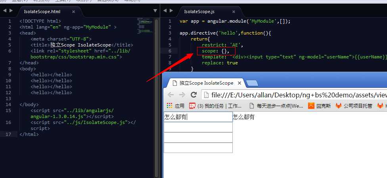Click the 怎么都有 text beside the first input
This screenshot has width=387, height=178.
click(x=243, y=117)
